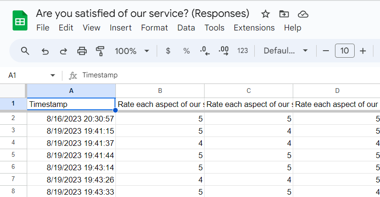Viewport: 380px width, 197px height.
Task: Print the spreadsheet
Action: [x=82, y=51]
